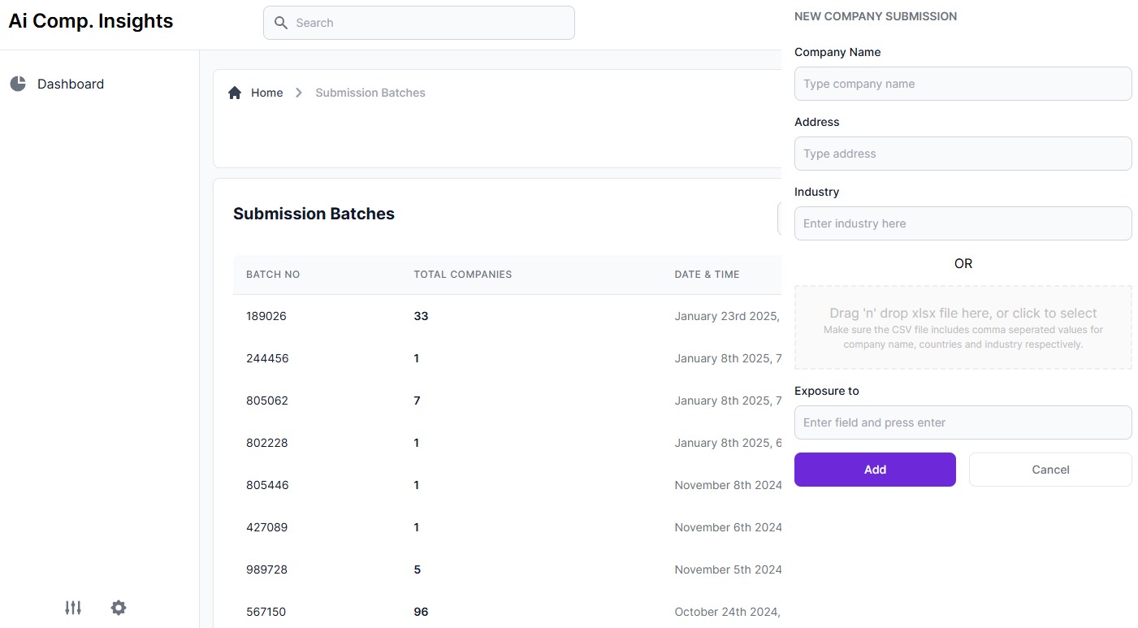Focus the Search field
The width and height of the screenshot is (1138, 628).
[419, 23]
